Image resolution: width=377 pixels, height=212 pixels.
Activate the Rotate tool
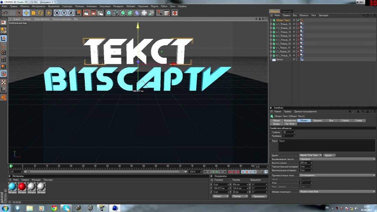(40, 13)
